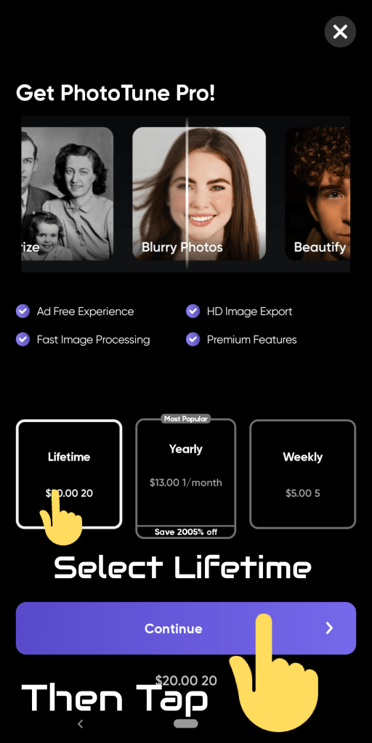Click the Ad Free Experience checkmark icon
The image size is (372, 743).
click(23, 312)
